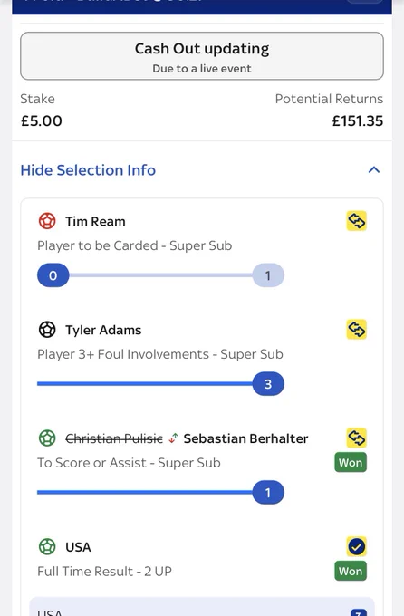The image size is (404, 616).
Task: Tap the 1 target marker on Tim Ream's slider
Action: (268, 275)
